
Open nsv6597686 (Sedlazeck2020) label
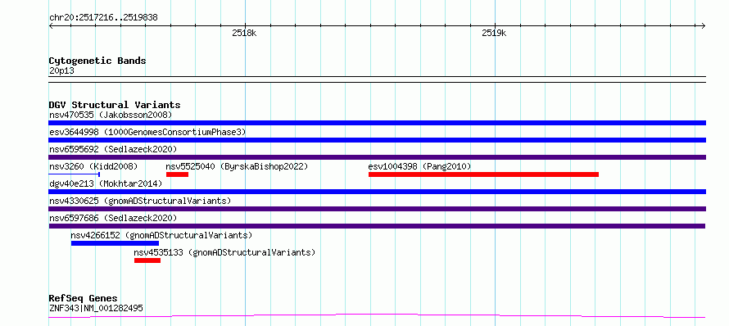[x=113, y=218]
